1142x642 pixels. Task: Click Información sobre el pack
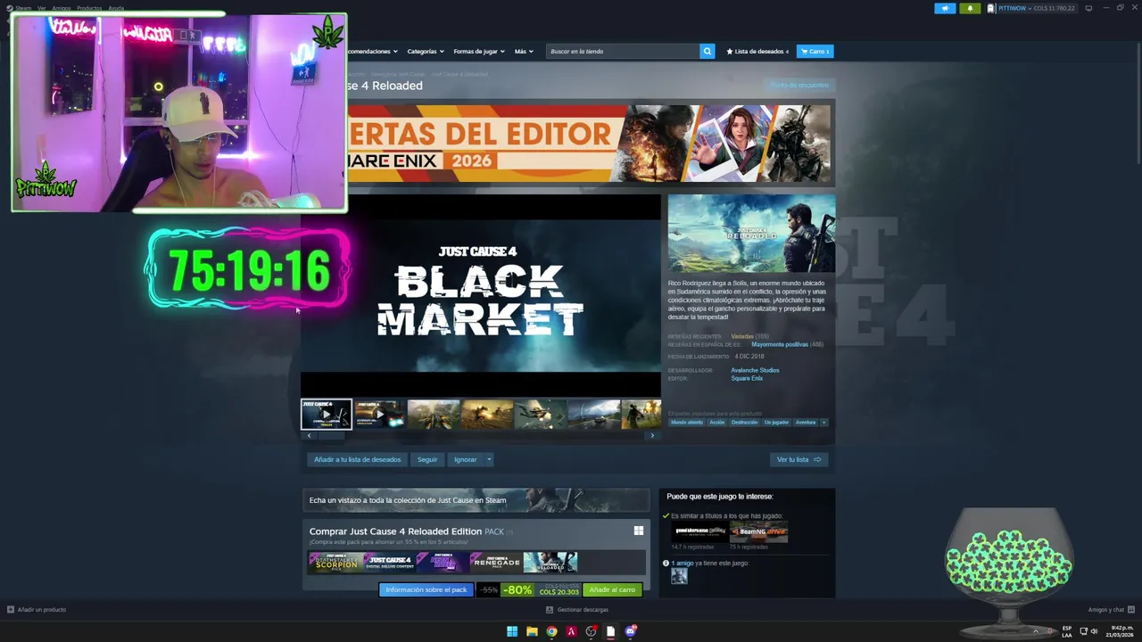click(426, 589)
